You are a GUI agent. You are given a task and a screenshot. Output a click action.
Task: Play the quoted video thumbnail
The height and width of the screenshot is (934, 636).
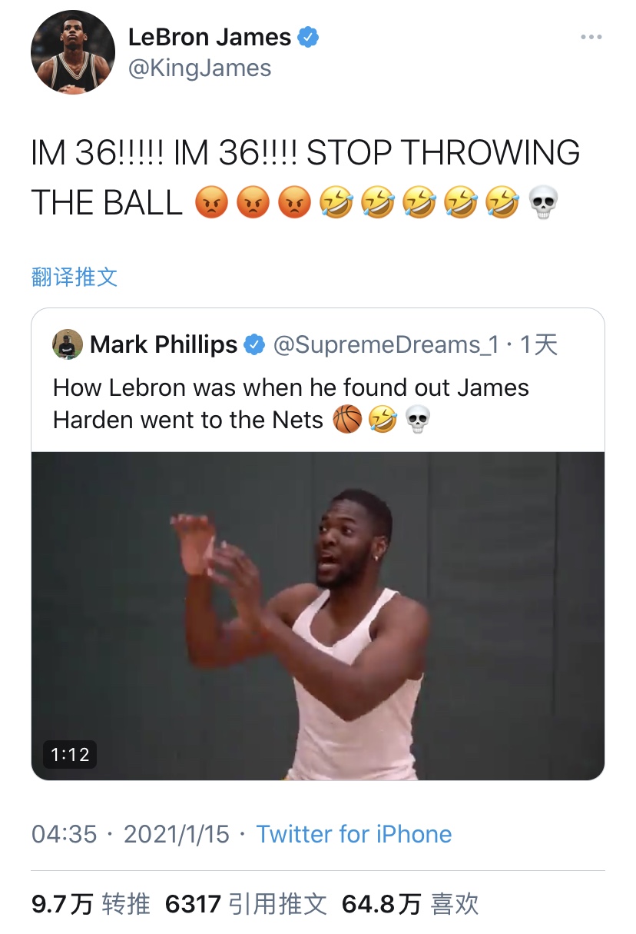(x=318, y=616)
